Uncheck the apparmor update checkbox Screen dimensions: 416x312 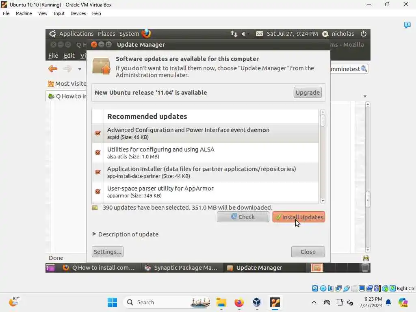point(98,191)
